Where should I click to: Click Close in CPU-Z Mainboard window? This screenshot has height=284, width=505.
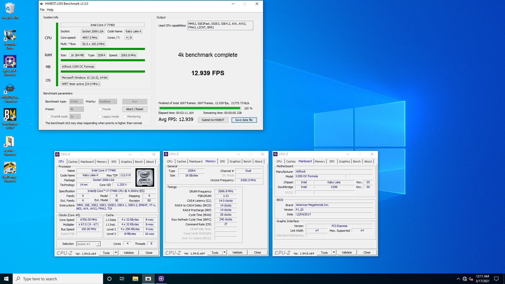367,252
